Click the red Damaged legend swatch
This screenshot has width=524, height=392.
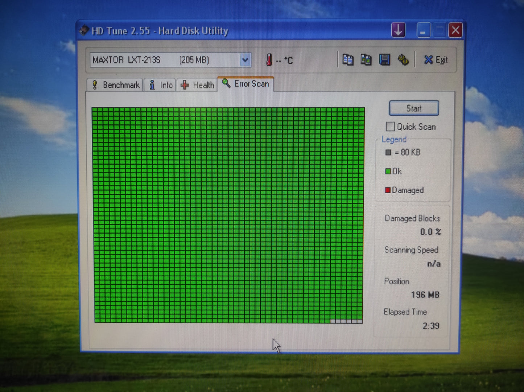tap(387, 190)
